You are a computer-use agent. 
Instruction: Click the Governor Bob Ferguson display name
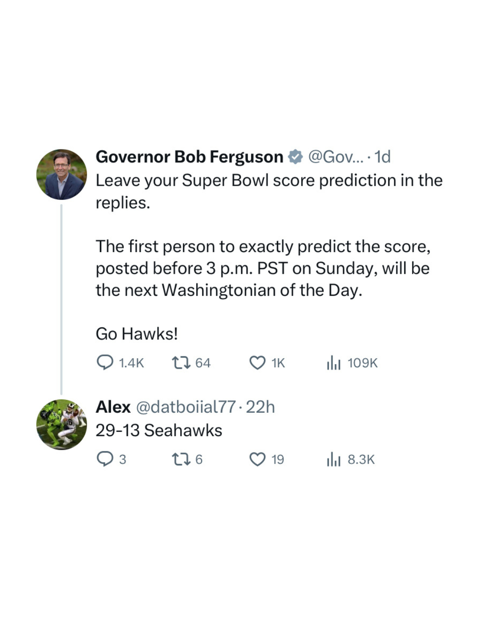(189, 157)
